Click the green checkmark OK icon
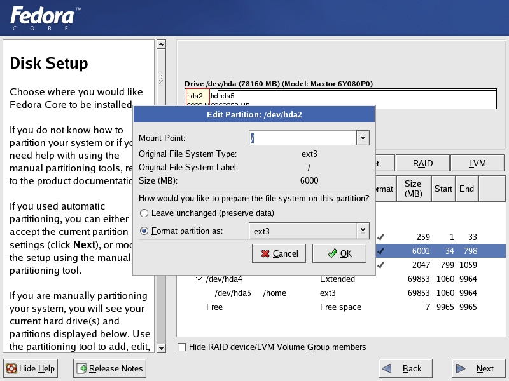Screen dimensions: 509x381 (x=332, y=253)
